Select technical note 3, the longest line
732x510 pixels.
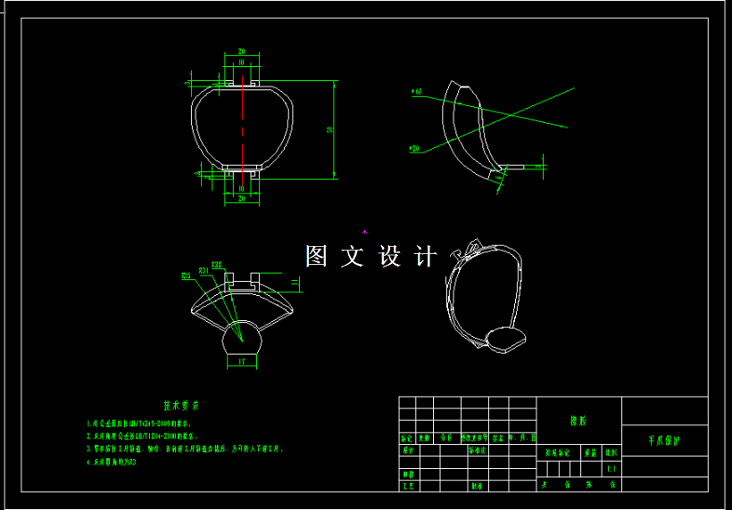click(x=185, y=449)
